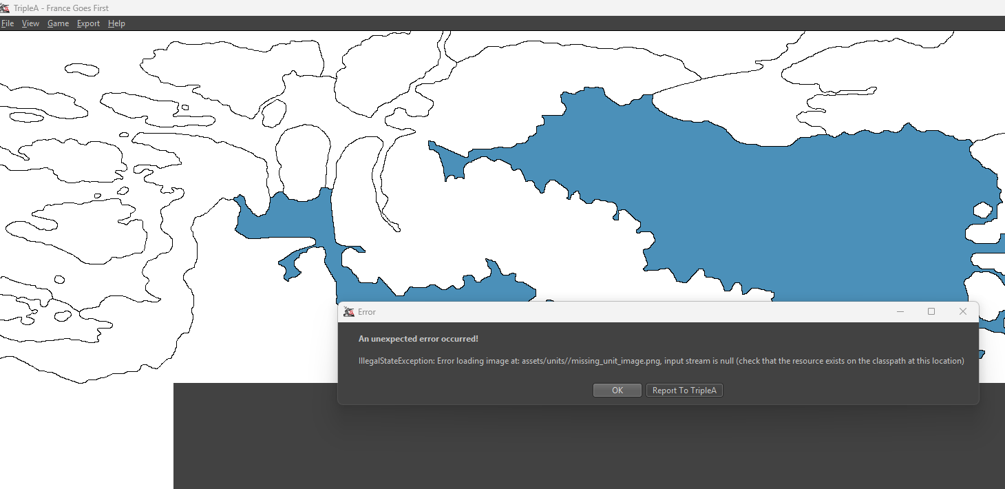Open the Export menu

(88, 23)
